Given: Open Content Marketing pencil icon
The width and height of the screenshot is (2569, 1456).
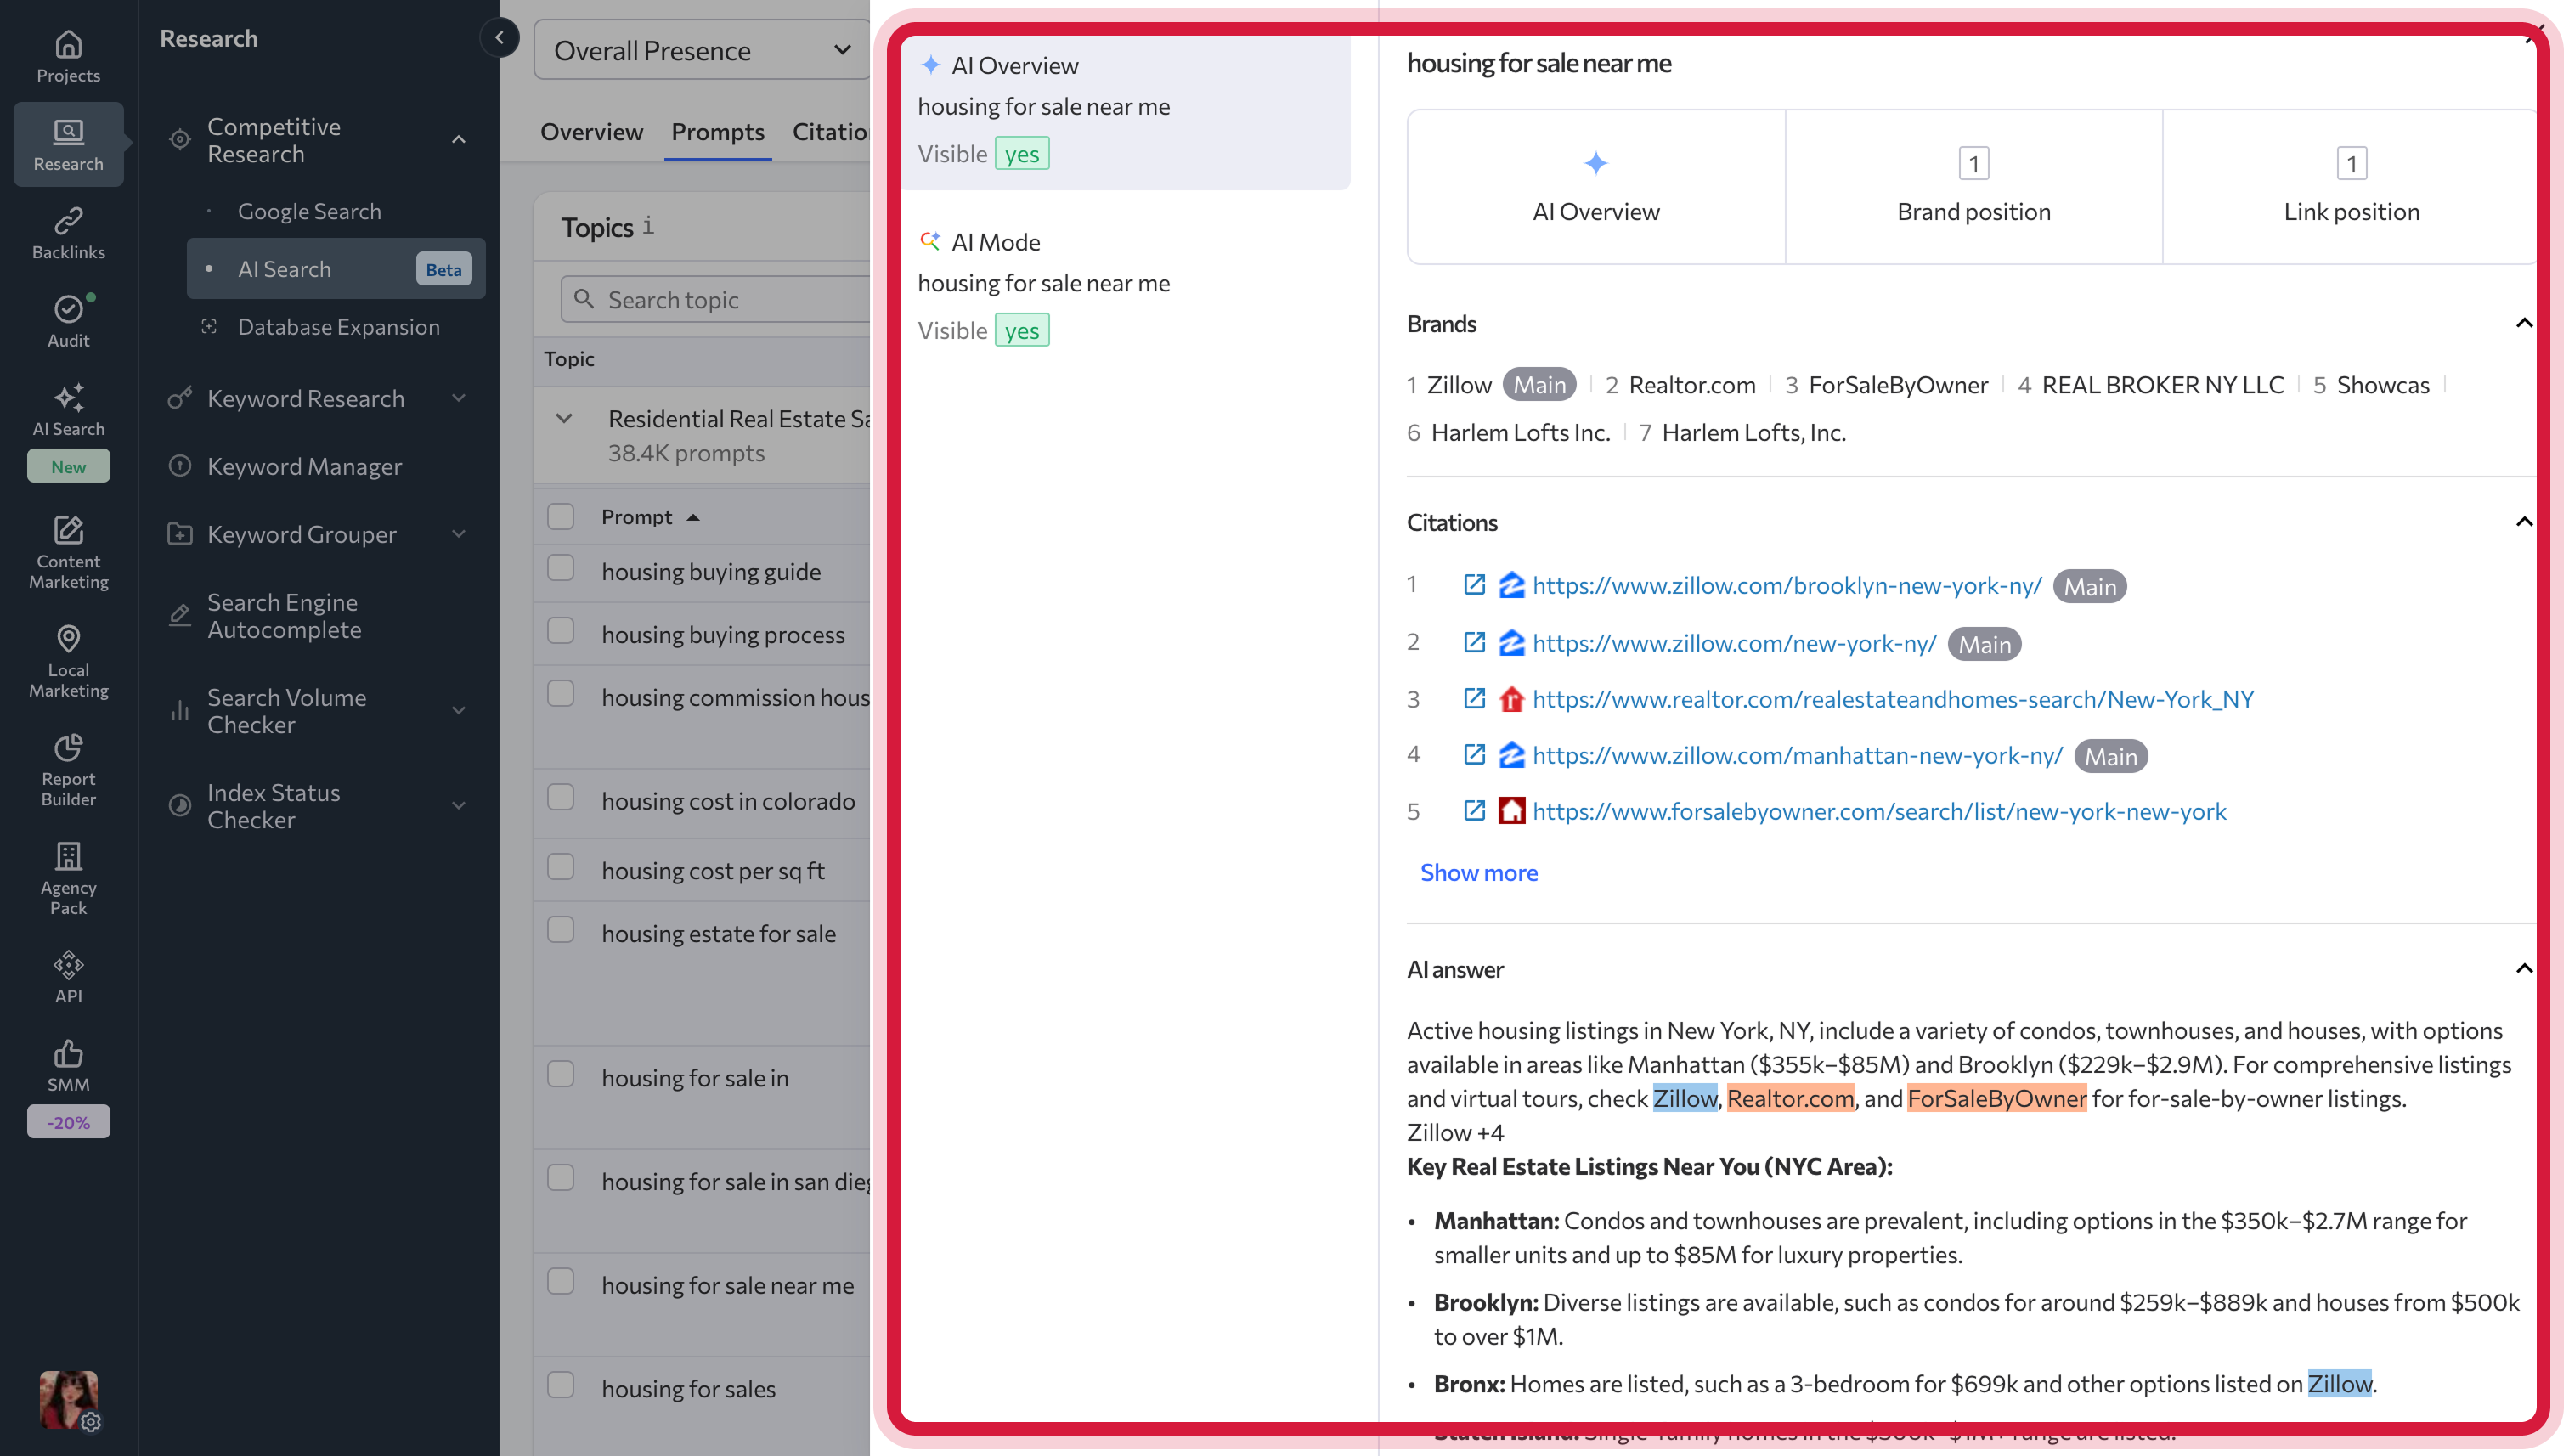Looking at the screenshot, I should point(68,530).
